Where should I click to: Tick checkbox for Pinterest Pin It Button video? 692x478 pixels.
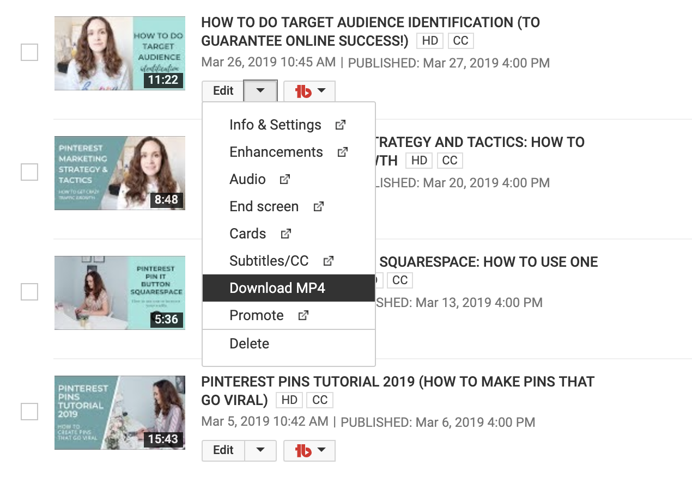29,292
